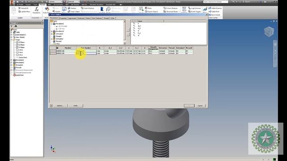Select XZ Plane in the Model browser
The height and width of the screenshot is (161, 287).
click(x=21, y=45)
